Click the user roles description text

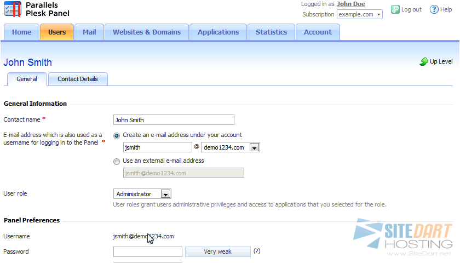click(x=250, y=204)
